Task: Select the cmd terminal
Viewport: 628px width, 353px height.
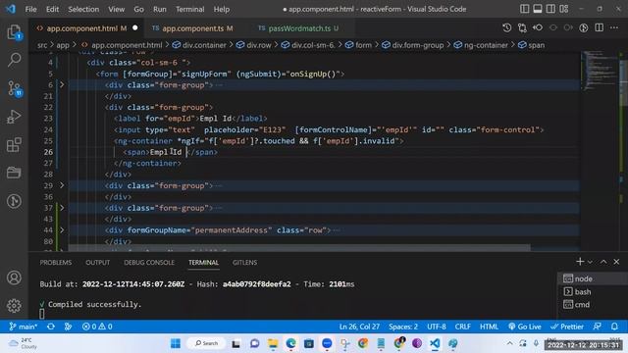Action: (x=593, y=305)
